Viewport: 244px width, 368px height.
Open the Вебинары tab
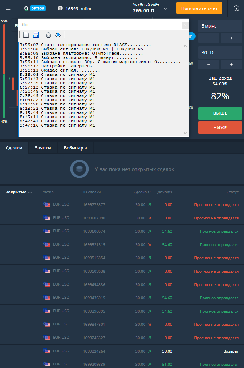click(75, 148)
